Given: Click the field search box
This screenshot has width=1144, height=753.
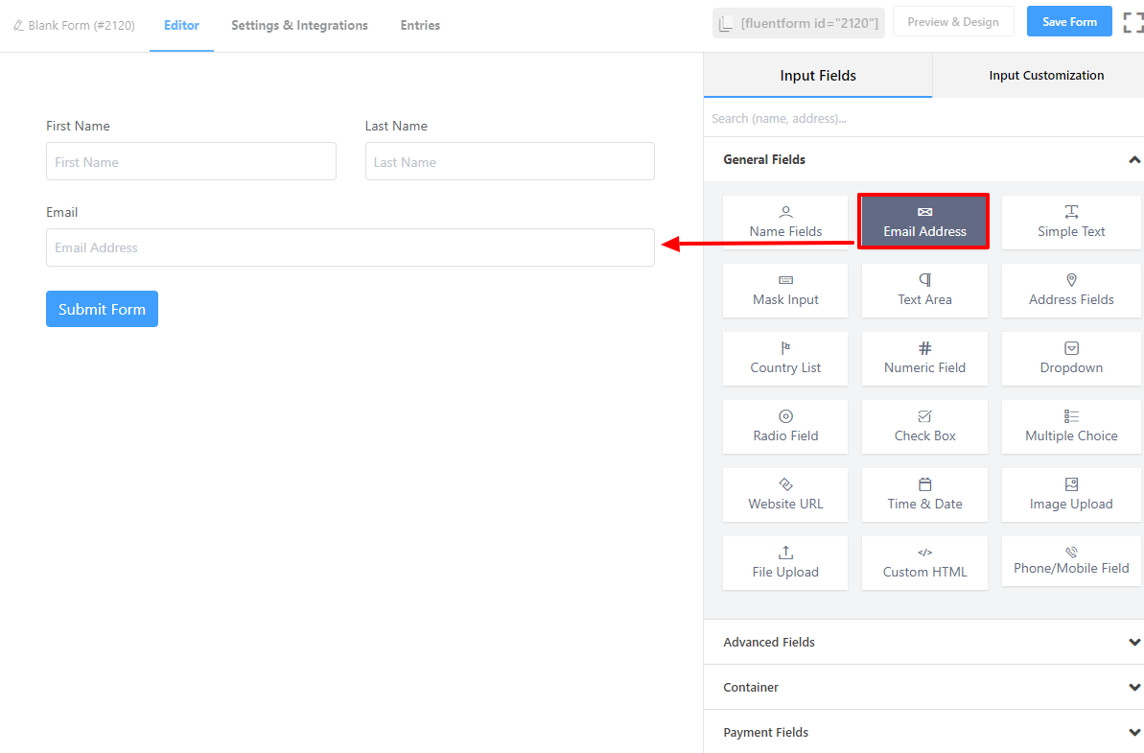Looking at the screenshot, I should [922, 118].
